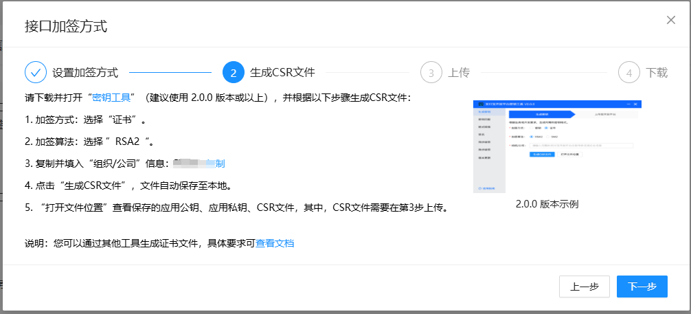
Task: Click the 2.0.0 版本示例 caption
Action: (547, 204)
